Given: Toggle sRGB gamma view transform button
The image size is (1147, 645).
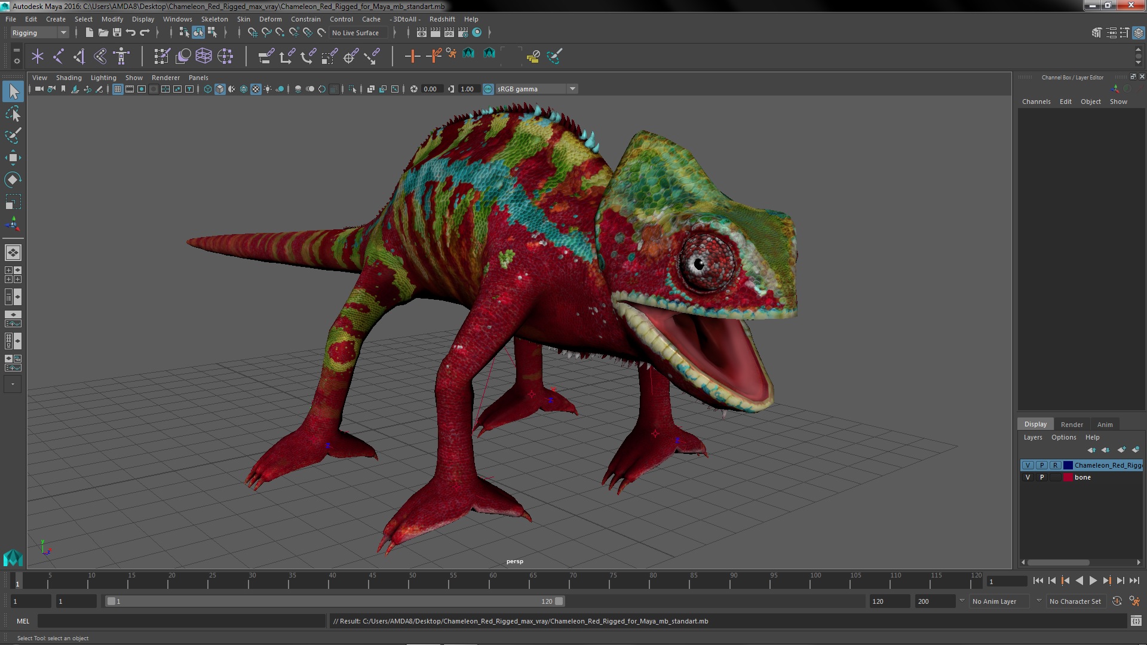Looking at the screenshot, I should point(488,89).
